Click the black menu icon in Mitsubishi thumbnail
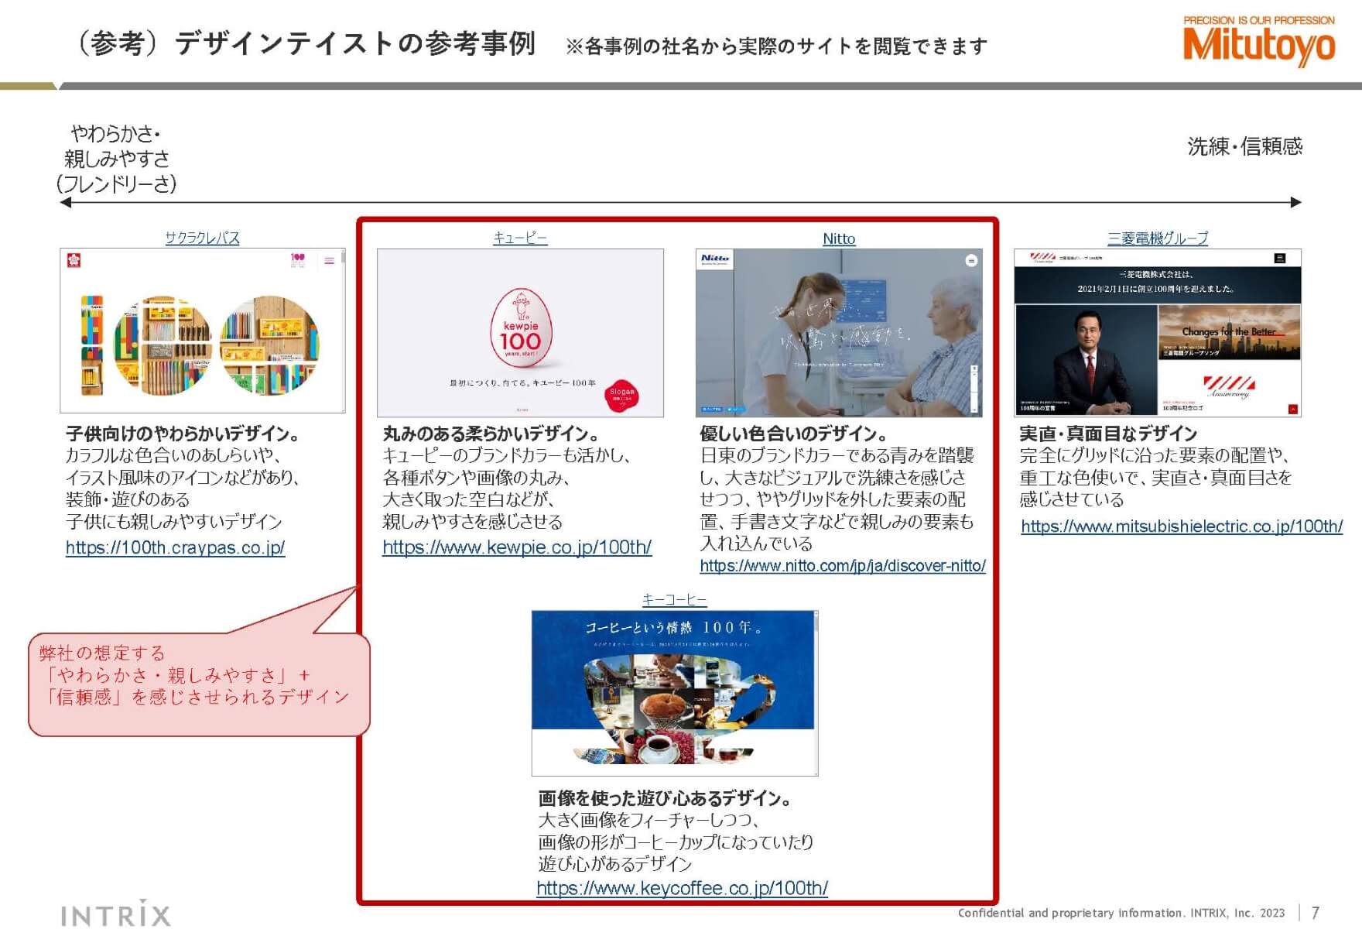1362x943 pixels. (1280, 259)
